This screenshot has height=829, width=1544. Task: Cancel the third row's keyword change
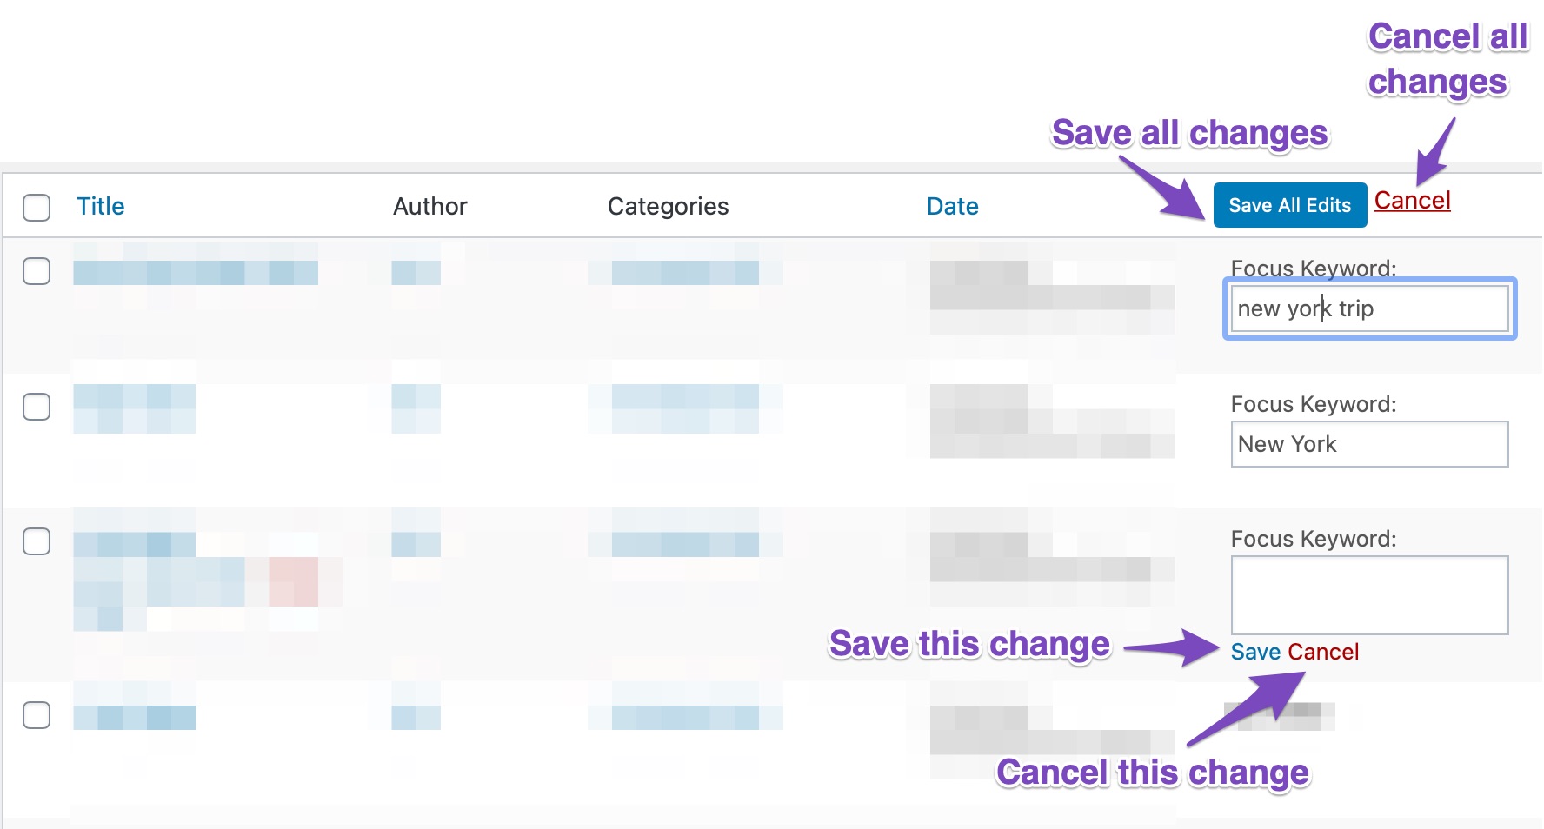click(x=1323, y=653)
